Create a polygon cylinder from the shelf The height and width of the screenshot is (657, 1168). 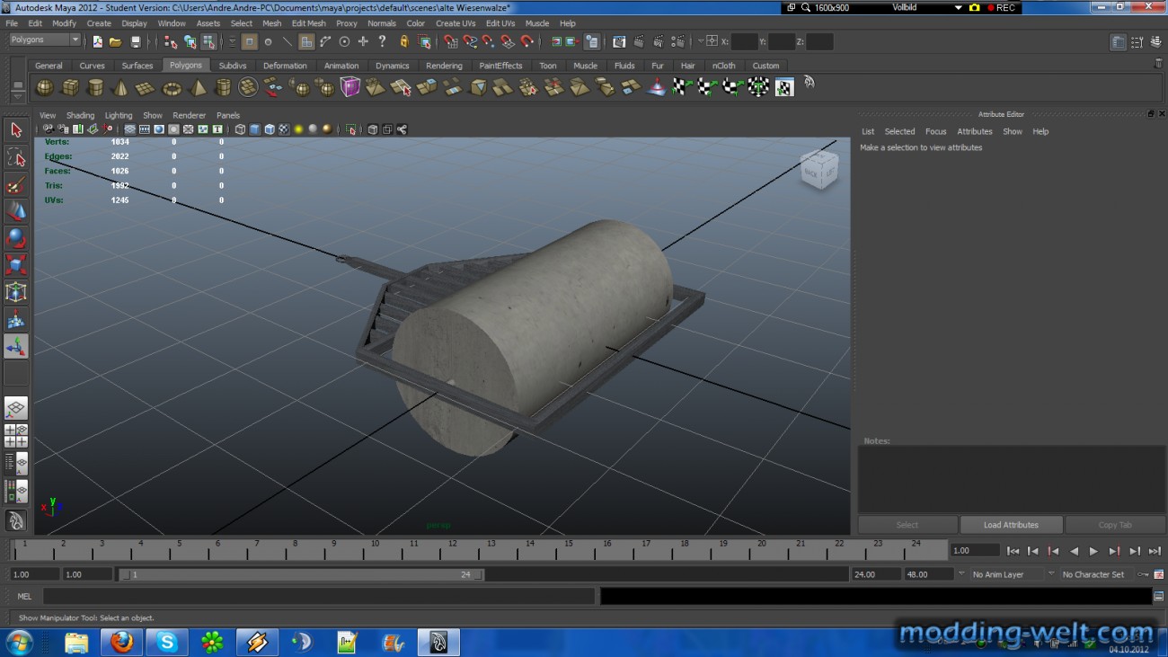[94, 87]
